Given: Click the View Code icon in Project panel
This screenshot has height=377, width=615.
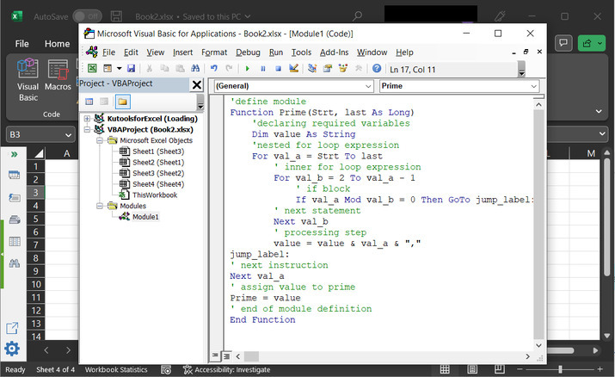Looking at the screenshot, I should tap(89, 102).
